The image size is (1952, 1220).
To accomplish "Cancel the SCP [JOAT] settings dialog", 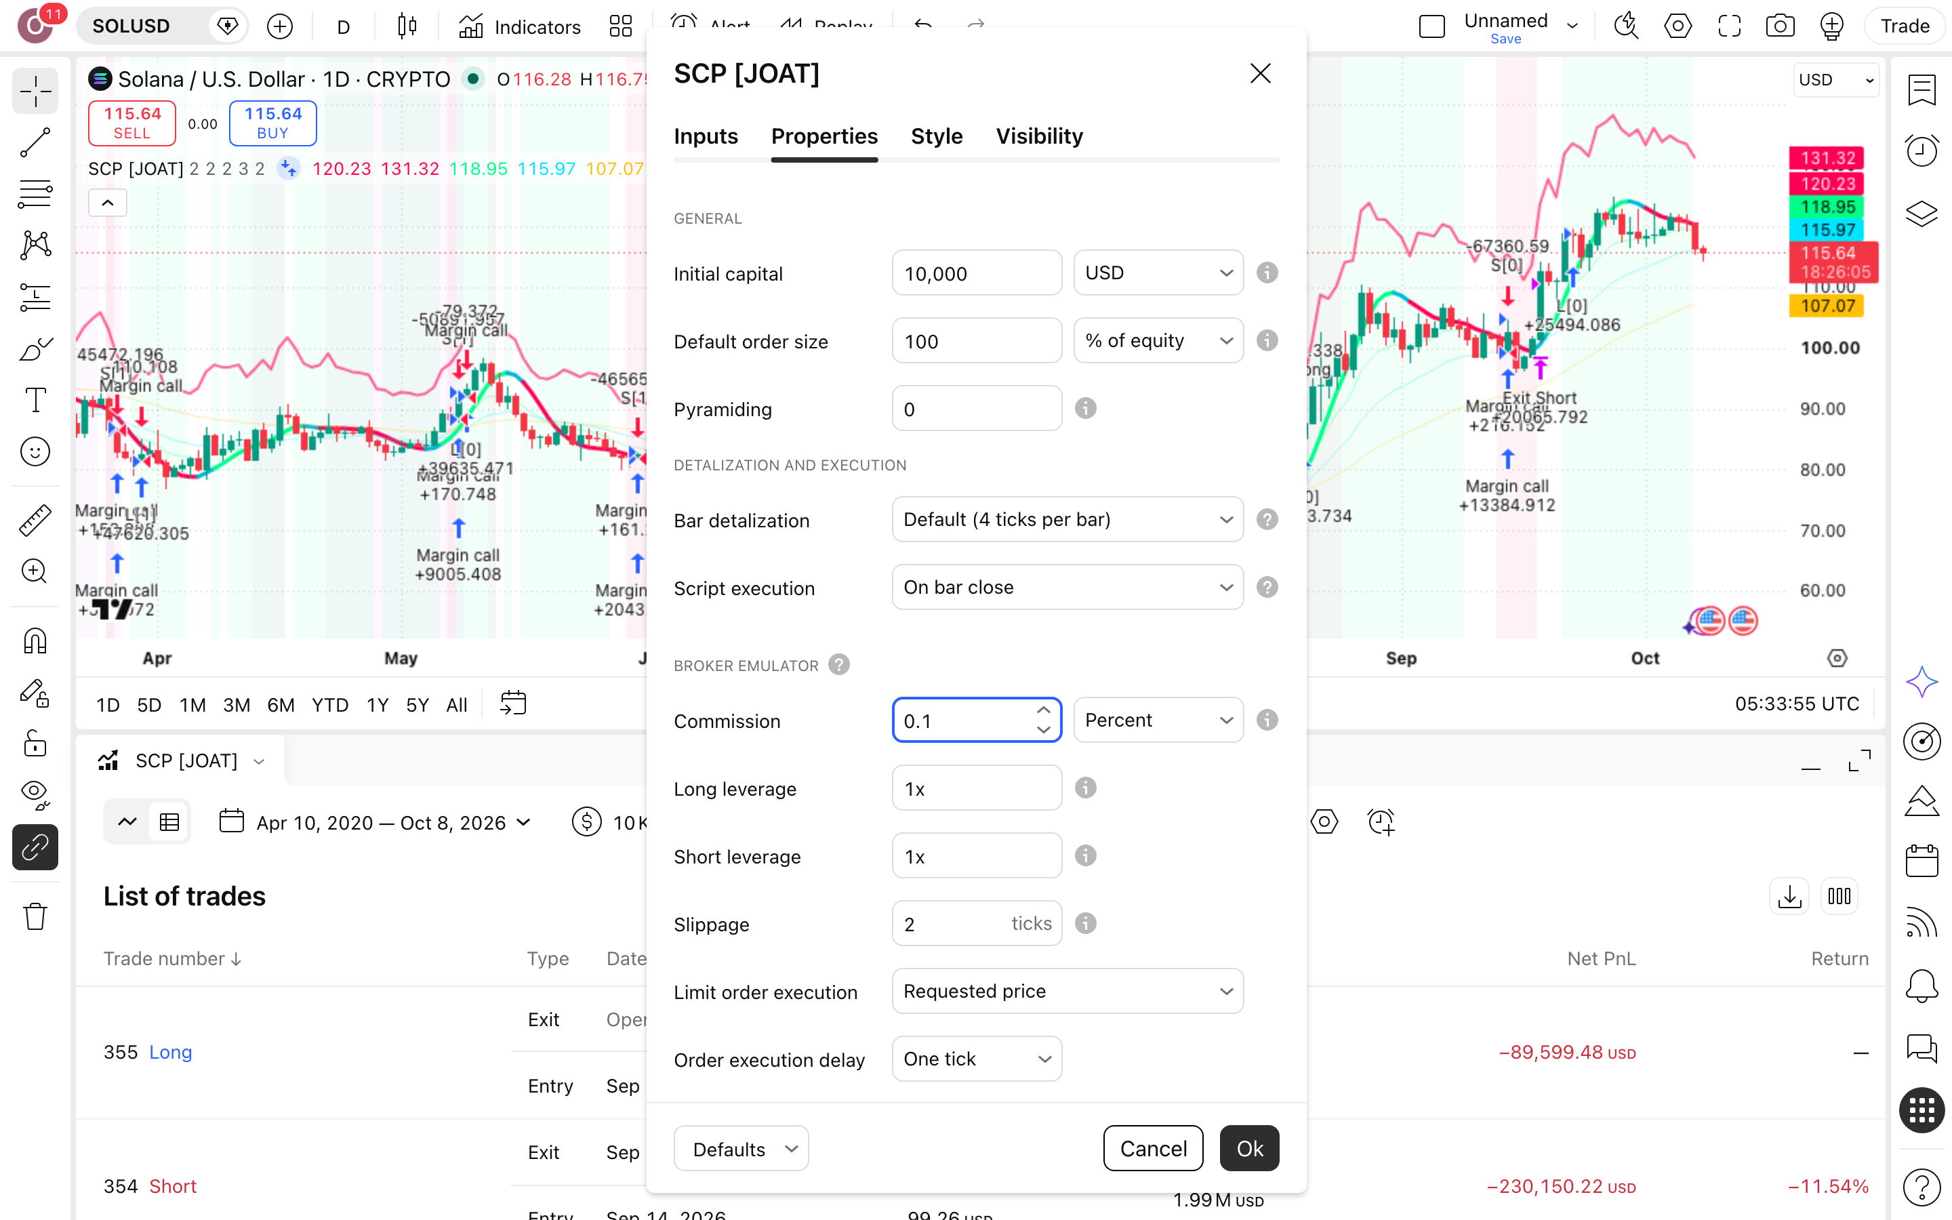I will tap(1153, 1148).
